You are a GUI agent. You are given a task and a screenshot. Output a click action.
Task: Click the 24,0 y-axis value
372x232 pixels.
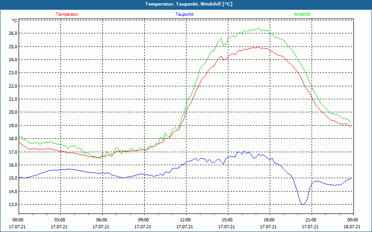pyautogui.click(x=13, y=60)
